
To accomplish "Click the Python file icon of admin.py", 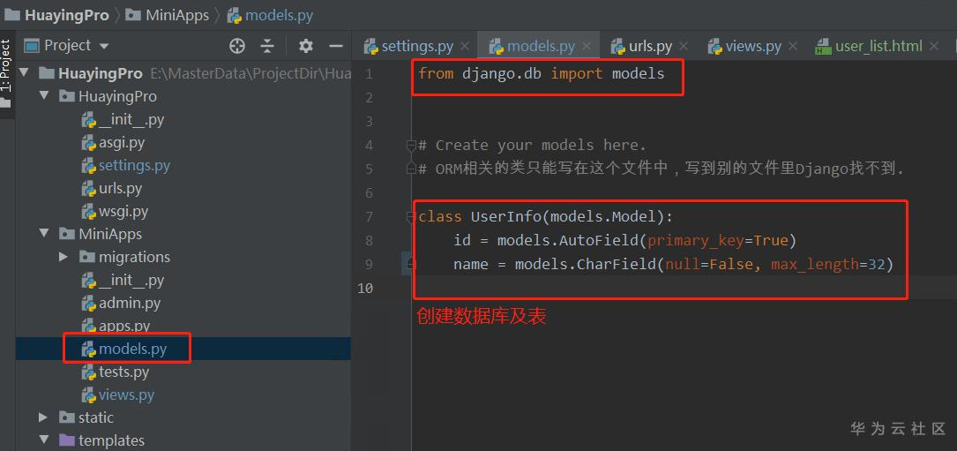I will coord(89,303).
